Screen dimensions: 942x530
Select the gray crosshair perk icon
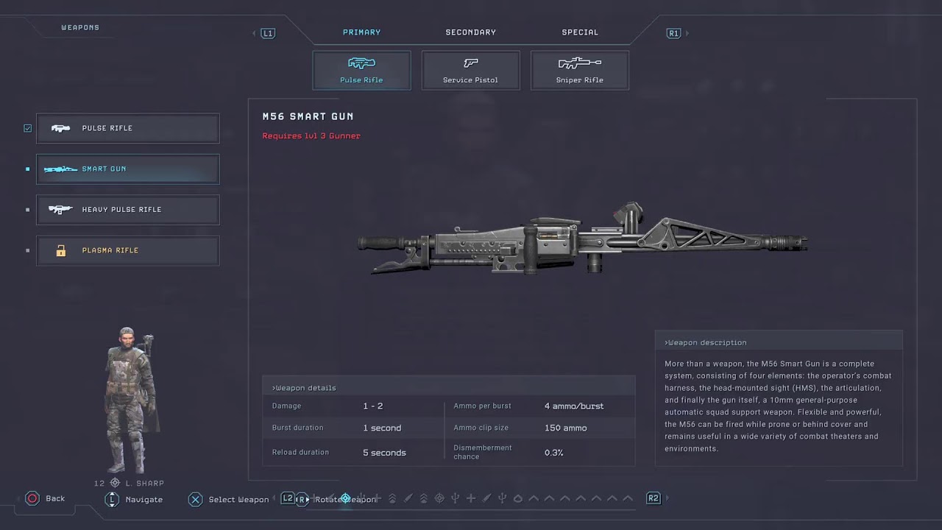tap(439, 498)
